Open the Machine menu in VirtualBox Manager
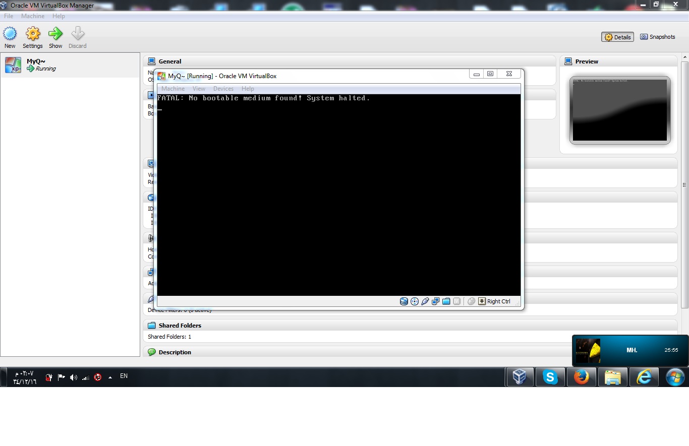Screen dimensions: 689x446 [33, 16]
